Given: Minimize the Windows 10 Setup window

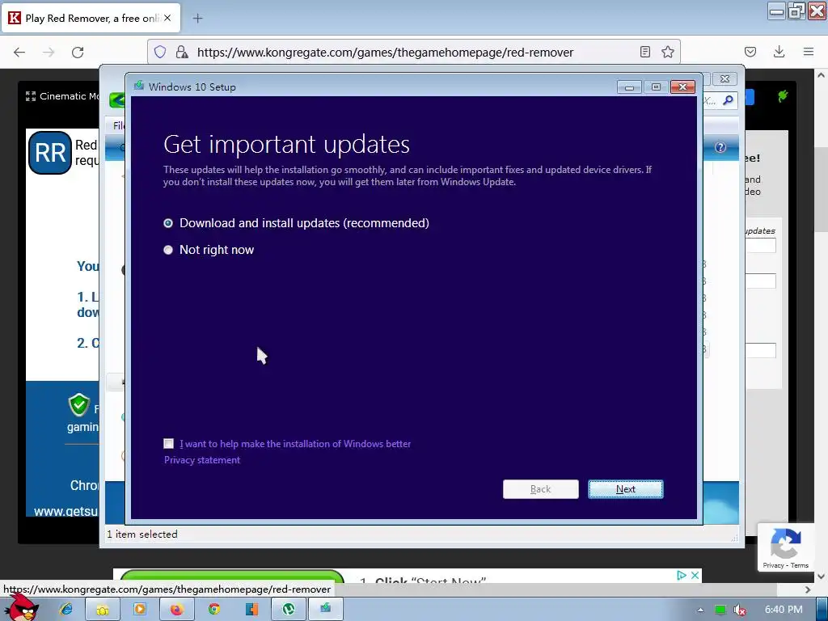Looking at the screenshot, I should click(x=629, y=87).
